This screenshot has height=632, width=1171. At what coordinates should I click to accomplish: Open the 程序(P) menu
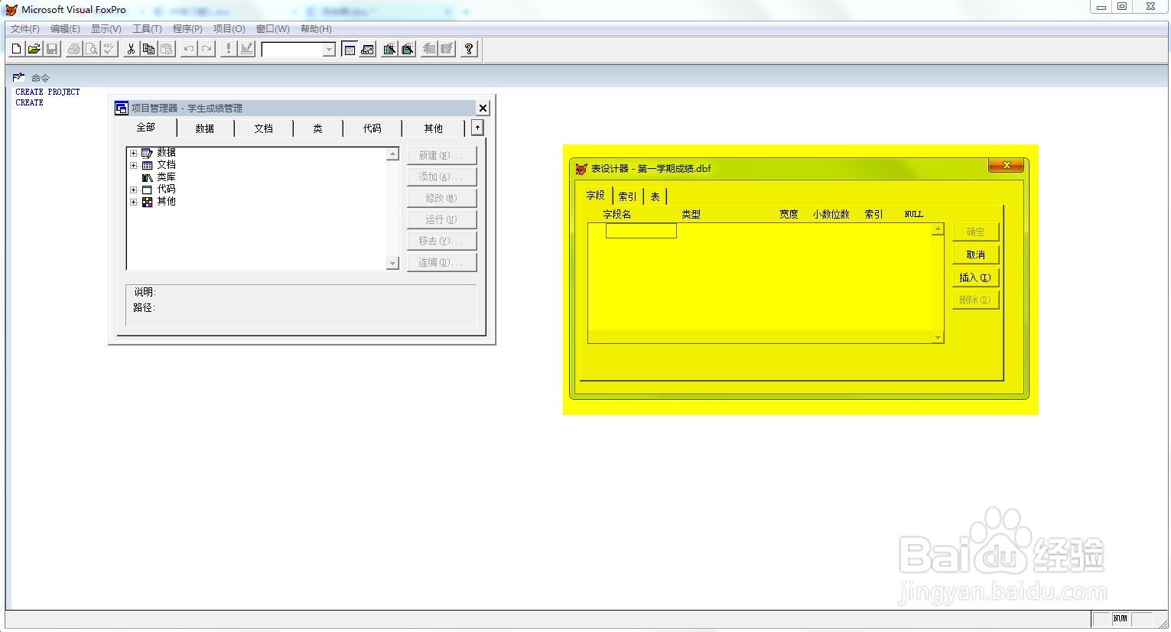[187, 29]
